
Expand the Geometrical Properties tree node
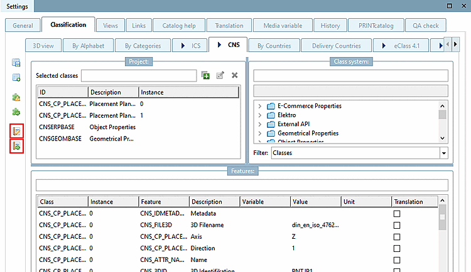[x=260, y=133]
